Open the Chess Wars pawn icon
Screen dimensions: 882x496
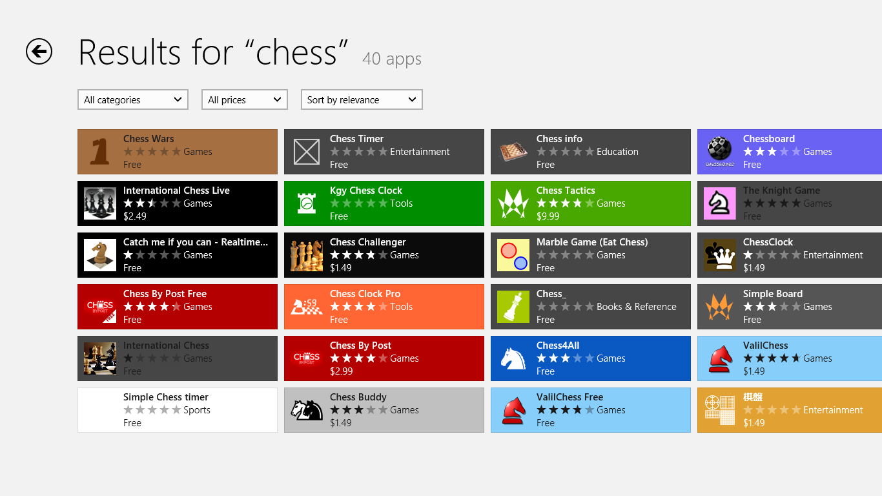coord(100,152)
